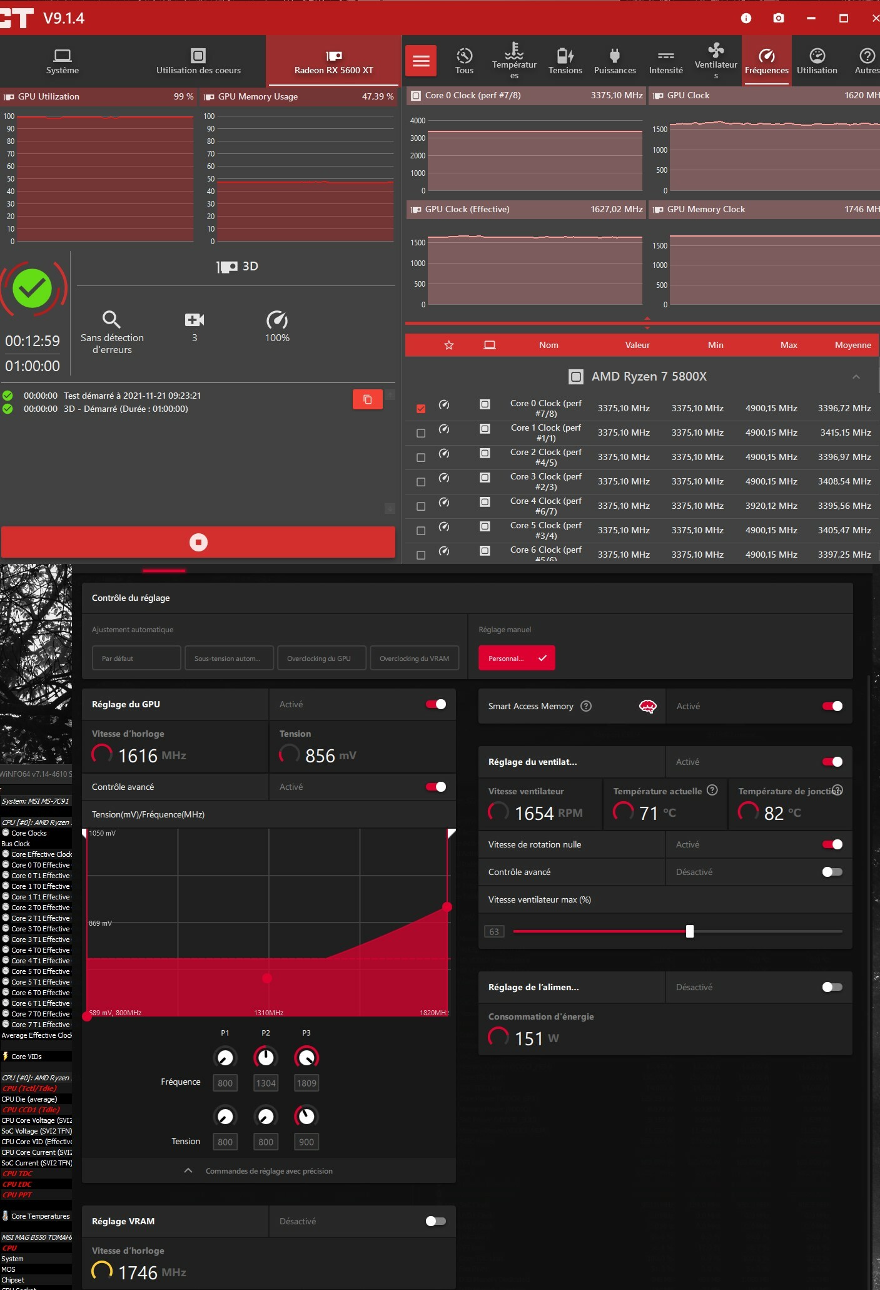Select the Radeon RX 5600 XT tab
Screen dimensions: 880x1290
[x=333, y=61]
